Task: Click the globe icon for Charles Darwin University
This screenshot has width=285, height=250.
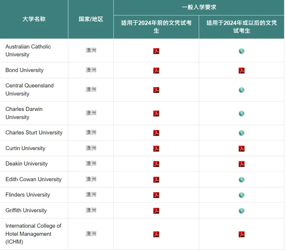Action: pos(241,113)
